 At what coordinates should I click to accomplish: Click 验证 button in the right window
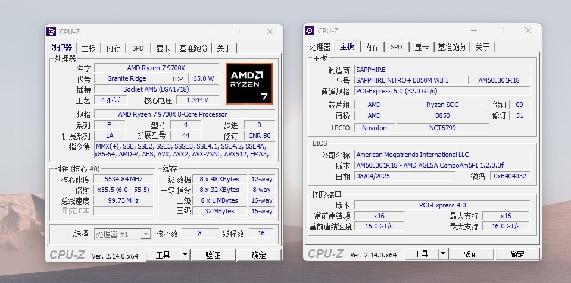pyautogui.click(x=471, y=254)
